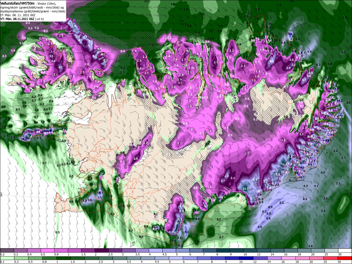Select the 'VT: Mán. 08.11.2021 06Z' valid time
352x264 pixels.
coord(17,19)
